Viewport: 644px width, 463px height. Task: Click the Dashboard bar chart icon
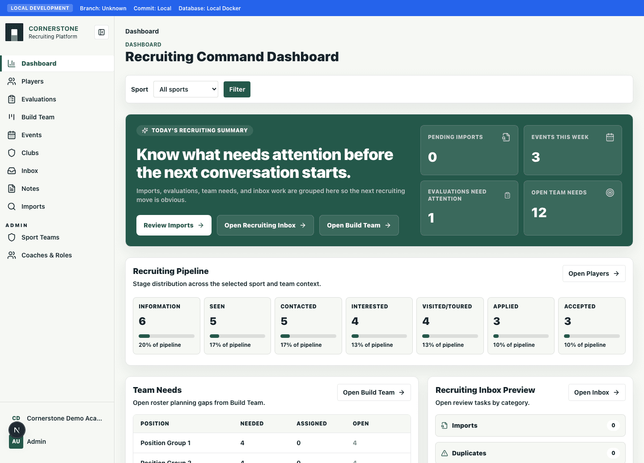[12, 63]
